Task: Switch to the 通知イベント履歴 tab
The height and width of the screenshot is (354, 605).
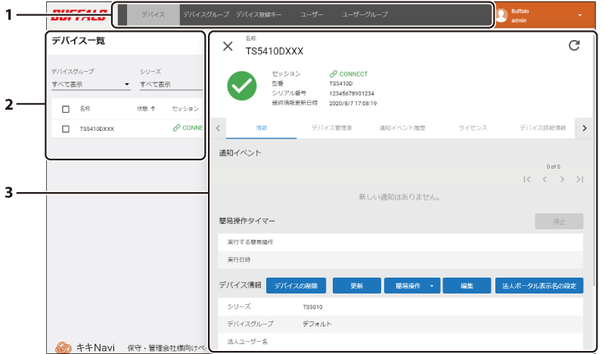Action: tap(402, 128)
